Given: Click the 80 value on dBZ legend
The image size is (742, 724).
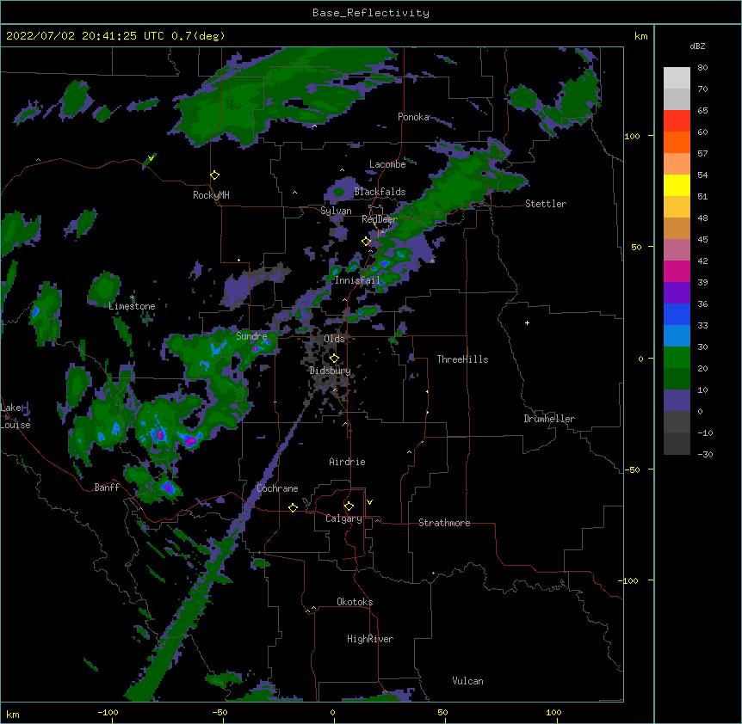Looking at the screenshot, I should [702, 68].
